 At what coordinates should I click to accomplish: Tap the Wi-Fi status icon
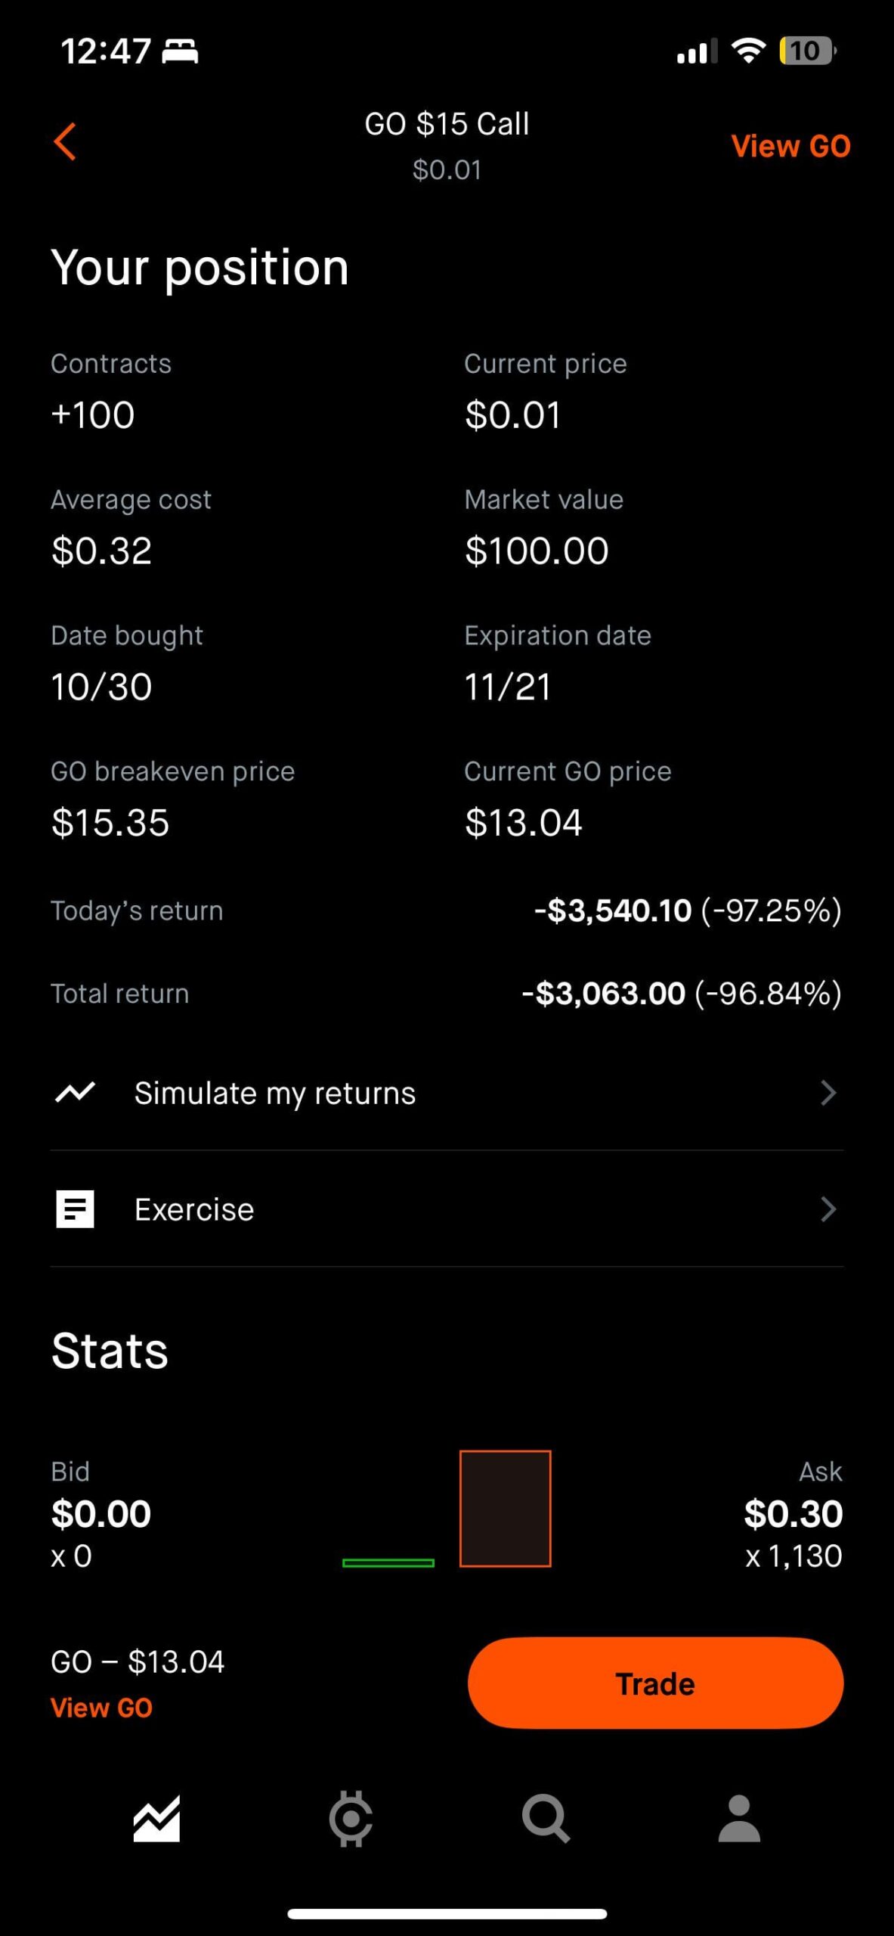pos(748,51)
